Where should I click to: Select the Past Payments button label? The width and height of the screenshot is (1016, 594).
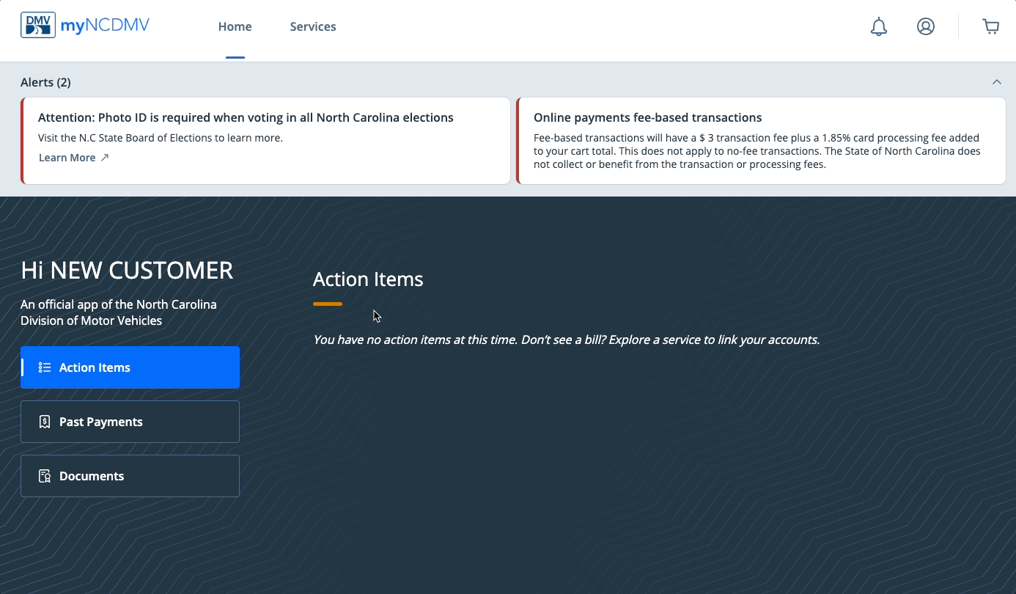[x=101, y=422]
